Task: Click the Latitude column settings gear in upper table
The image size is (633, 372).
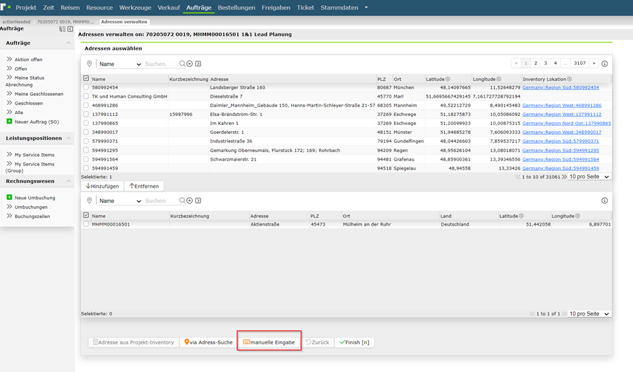Action: click(448, 79)
